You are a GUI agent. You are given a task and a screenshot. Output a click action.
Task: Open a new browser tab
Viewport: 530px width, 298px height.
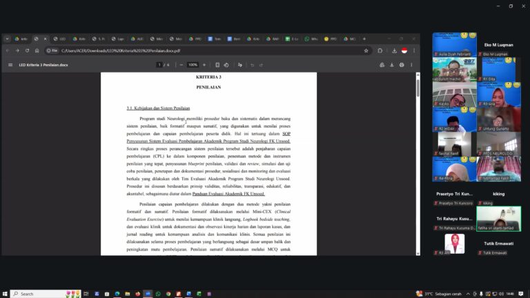click(x=364, y=39)
